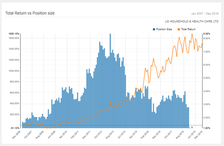Click the 3.00% right axis label
This screenshot has height=146, width=224.
pos(207,104)
